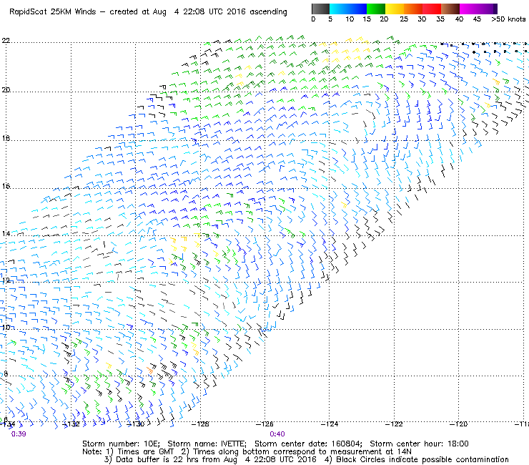Click the blue 10-15 knots legend color

tap(357, 9)
